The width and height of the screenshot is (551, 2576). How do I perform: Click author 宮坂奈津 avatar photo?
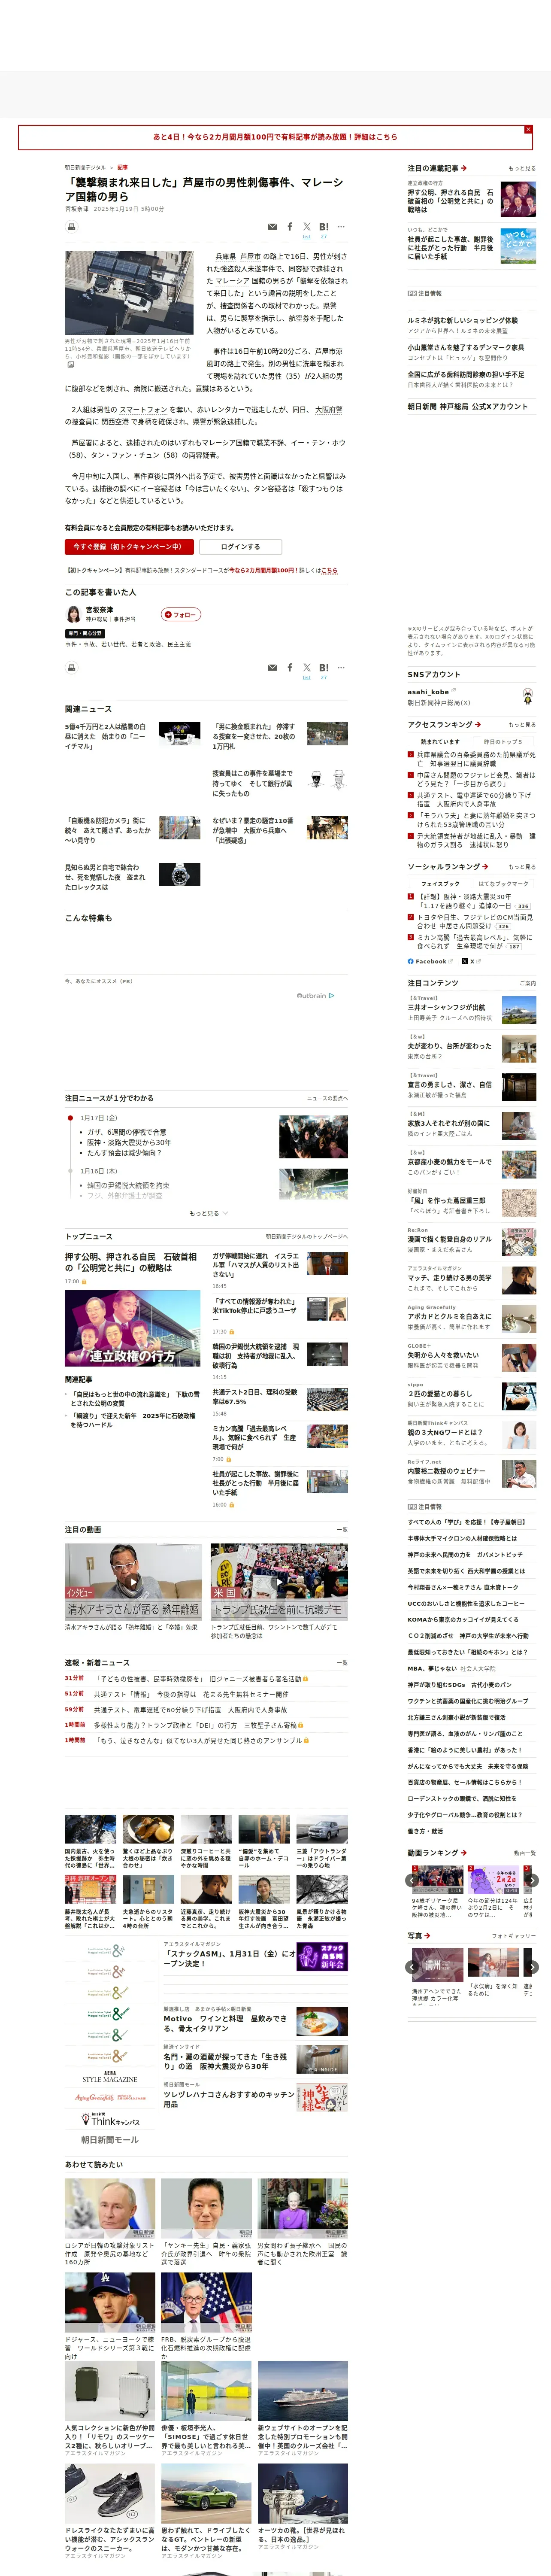click(73, 614)
